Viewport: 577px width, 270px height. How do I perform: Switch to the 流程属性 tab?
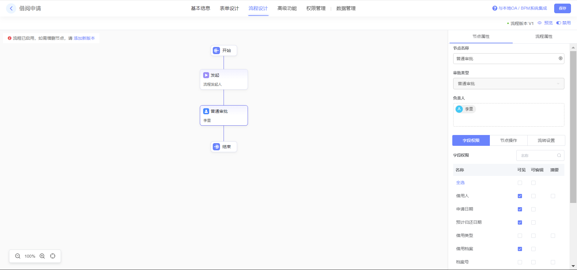tap(544, 36)
